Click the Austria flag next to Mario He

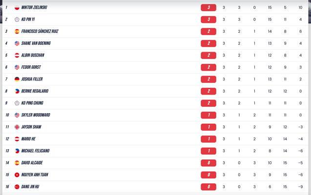[x=17, y=139]
